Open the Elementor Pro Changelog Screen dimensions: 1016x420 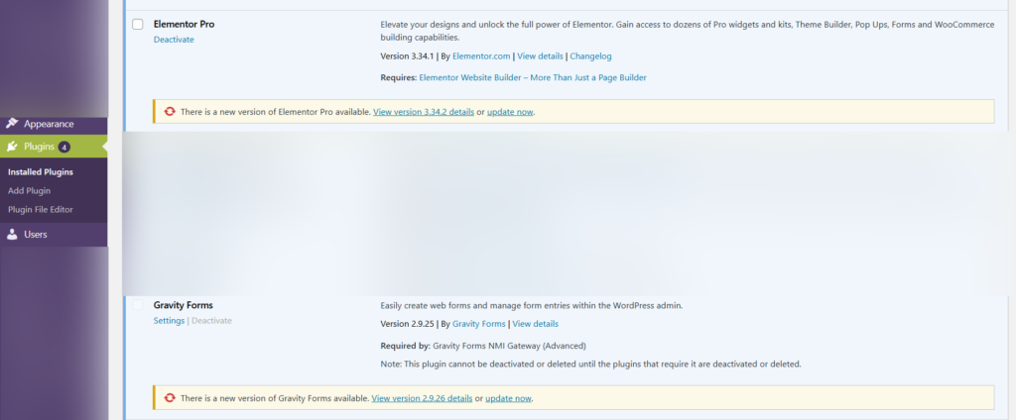click(x=590, y=56)
